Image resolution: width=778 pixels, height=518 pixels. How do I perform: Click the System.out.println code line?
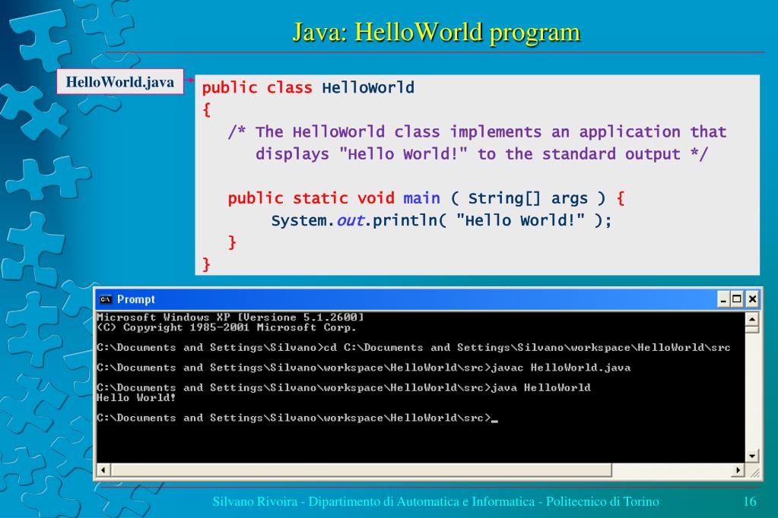[x=441, y=220]
